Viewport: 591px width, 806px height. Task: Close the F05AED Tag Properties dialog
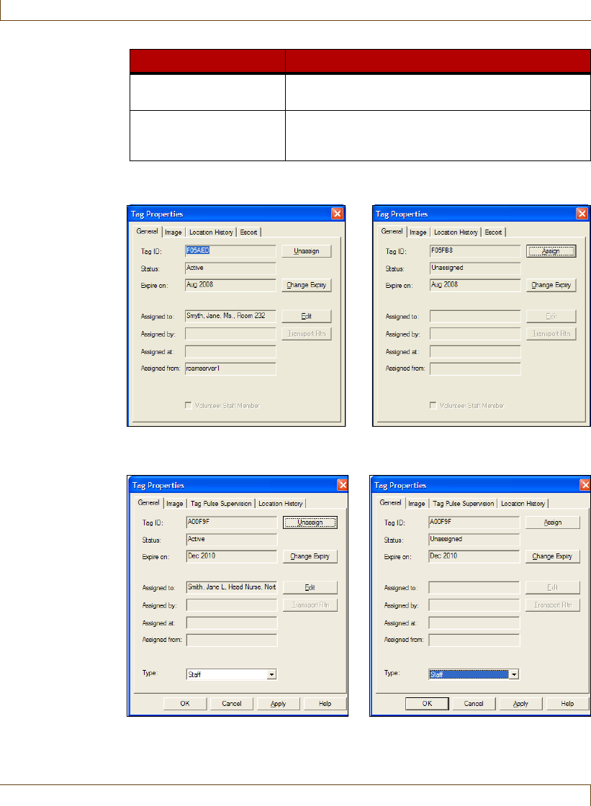(x=337, y=214)
